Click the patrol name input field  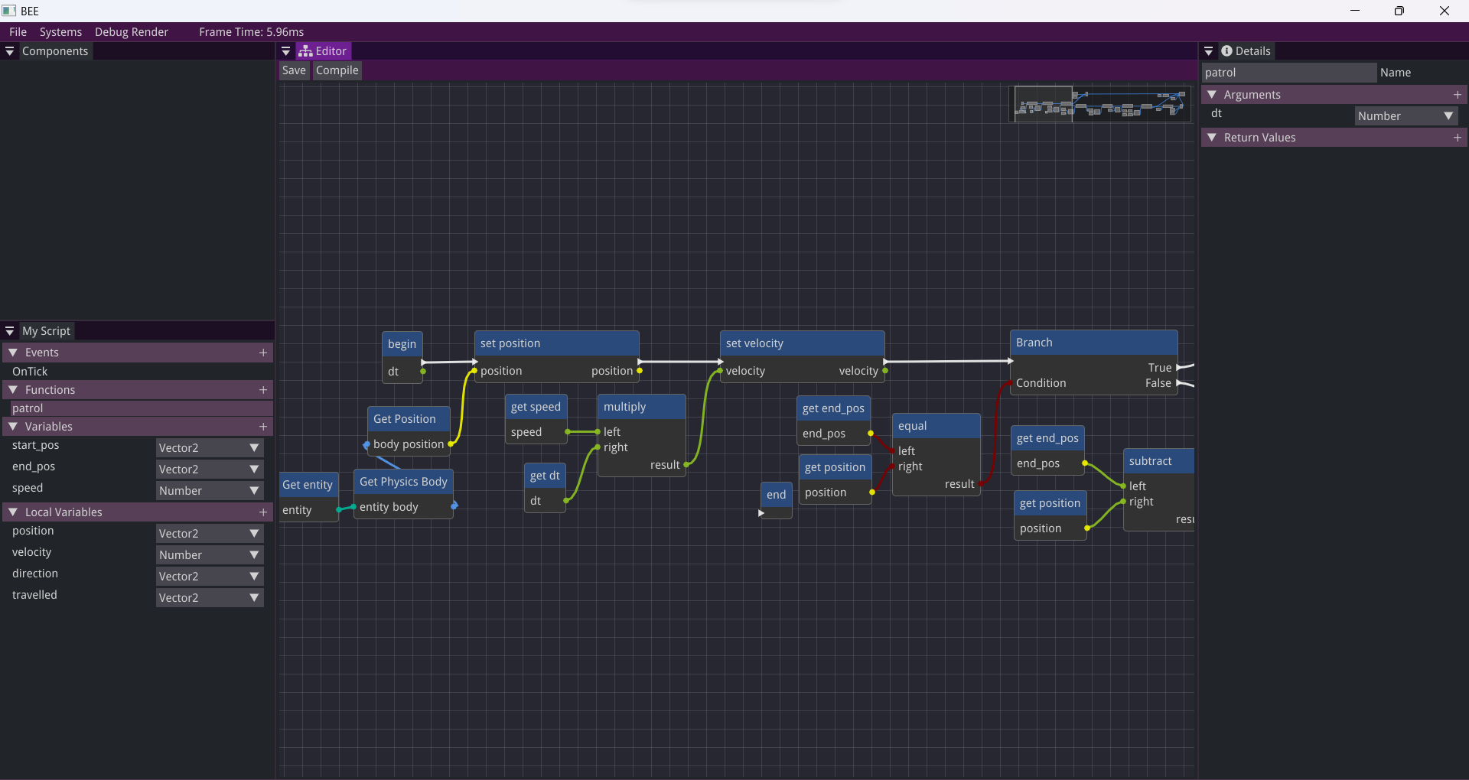1288,73
